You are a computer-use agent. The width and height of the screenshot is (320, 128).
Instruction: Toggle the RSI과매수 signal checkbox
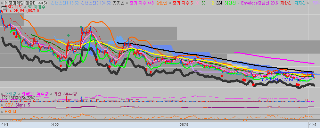click(x=25, y=6)
